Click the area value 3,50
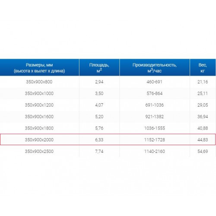Viewport: 216px width, 216px height. [x=99, y=93]
